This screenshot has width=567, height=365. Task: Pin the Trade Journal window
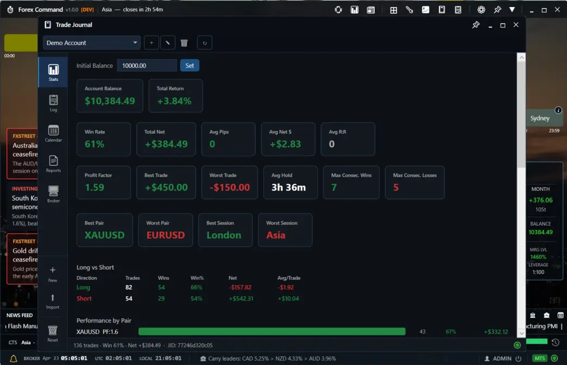[476, 25]
